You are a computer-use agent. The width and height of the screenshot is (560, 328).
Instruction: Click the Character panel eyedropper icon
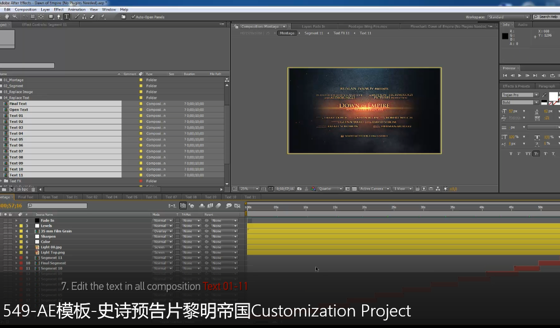(x=544, y=95)
